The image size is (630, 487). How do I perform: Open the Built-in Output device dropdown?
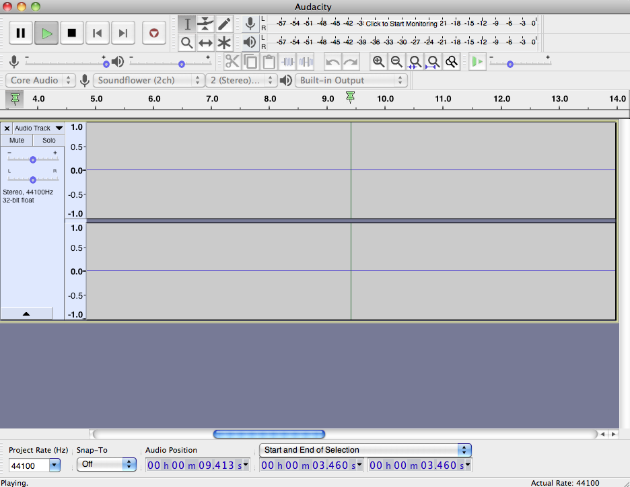(350, 79)
